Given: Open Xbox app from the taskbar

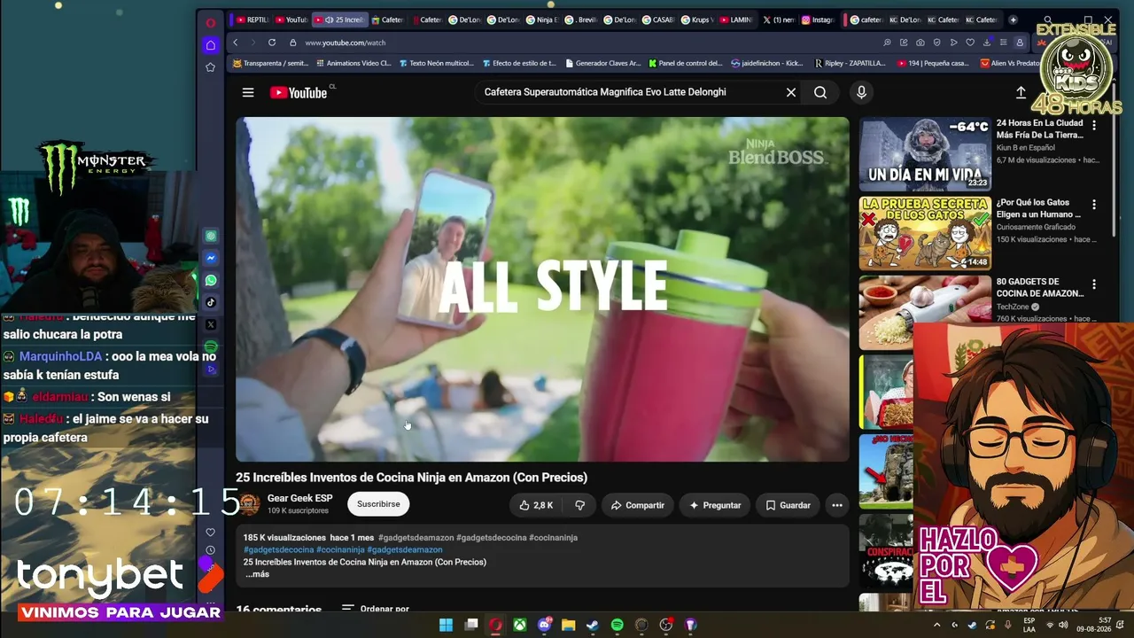Looking at the screenshot, I should tap(520, 625).
